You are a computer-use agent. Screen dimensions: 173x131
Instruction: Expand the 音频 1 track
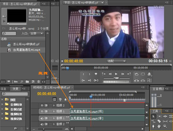point(54,118)
